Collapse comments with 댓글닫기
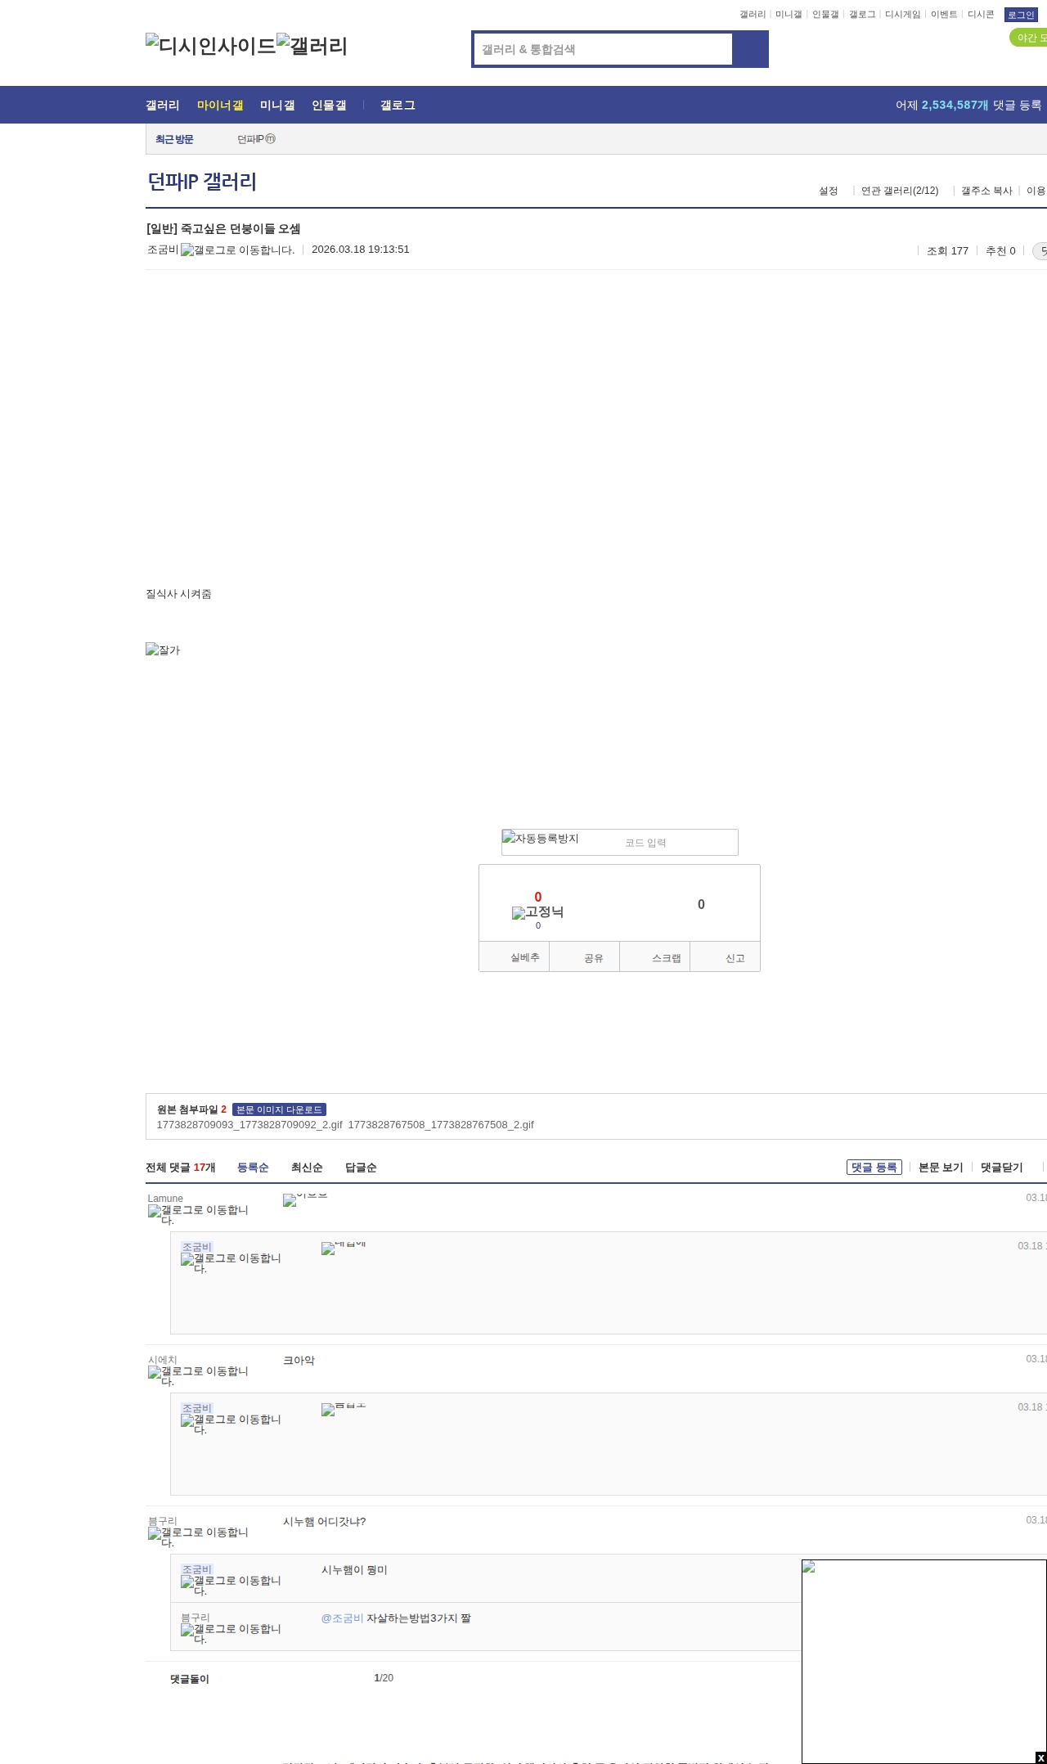This screenshot has width=1047, height=1764. [1002, 1168]
